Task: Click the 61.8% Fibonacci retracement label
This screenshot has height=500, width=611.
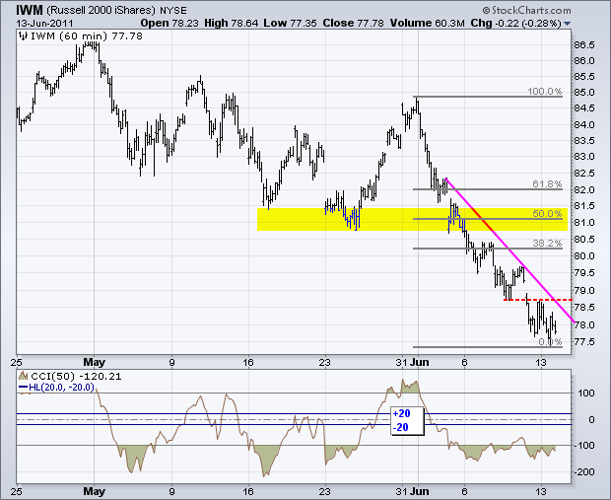Action: (547, 183)
